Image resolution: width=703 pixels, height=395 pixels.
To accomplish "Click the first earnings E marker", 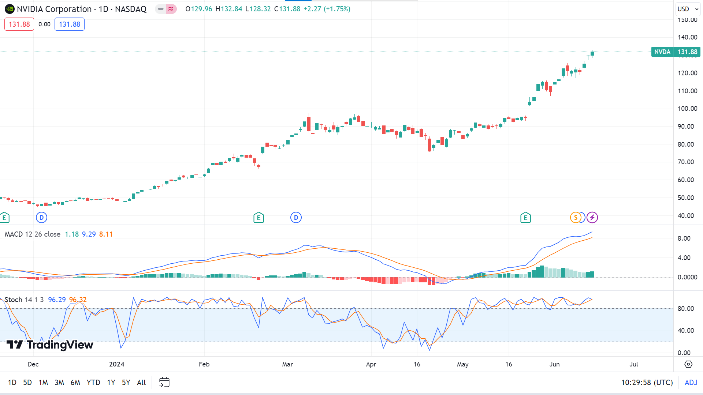I will (4, 218).
